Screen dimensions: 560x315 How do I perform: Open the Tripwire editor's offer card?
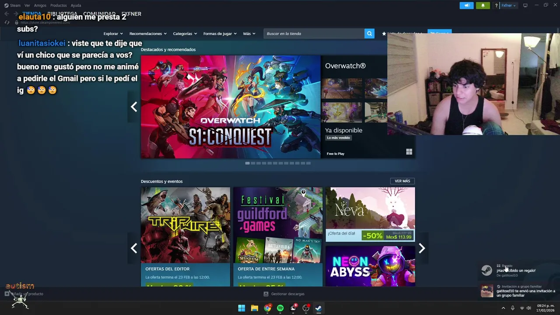click(185, 237)
